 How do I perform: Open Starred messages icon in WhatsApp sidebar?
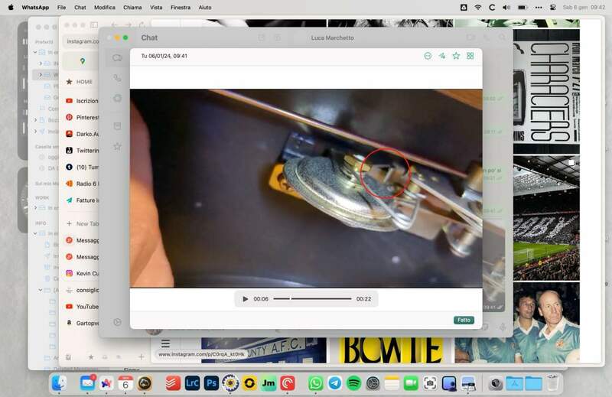coord(117,146)
